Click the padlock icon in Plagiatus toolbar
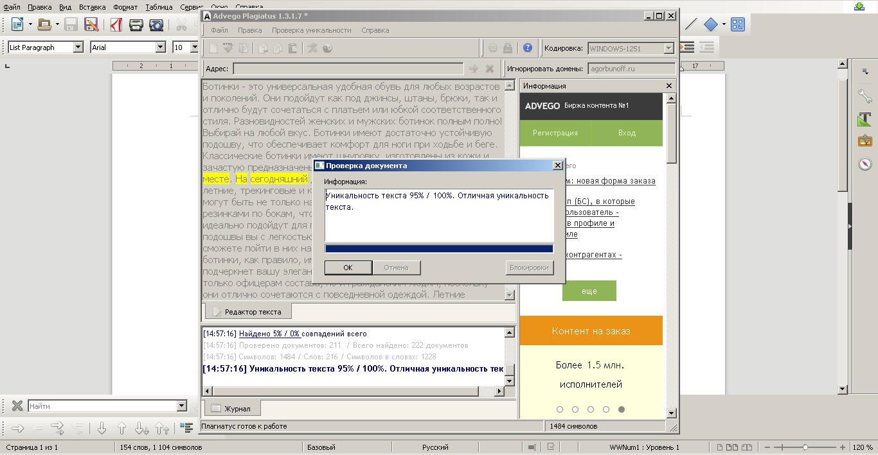This screenshot has height=455, width=878. (x=508, y=47)
